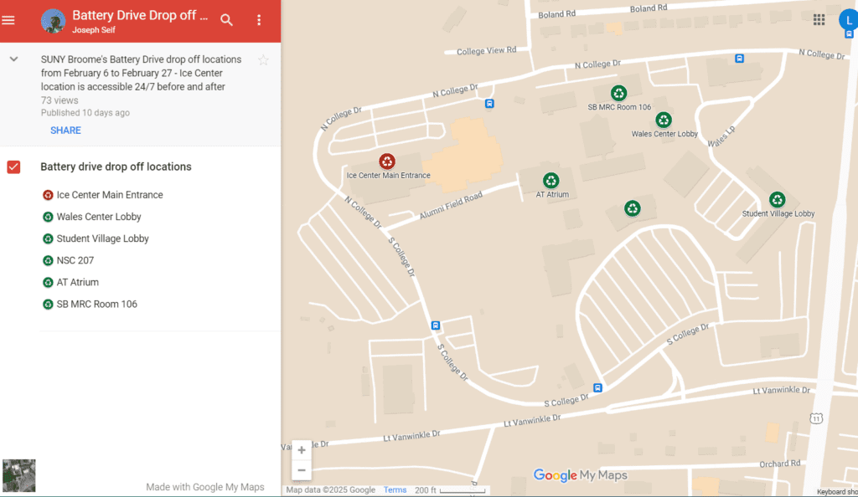Click the bus stop icon near N College Dr
This screenshot has width=858, height=497.
[x=488, y=104]
